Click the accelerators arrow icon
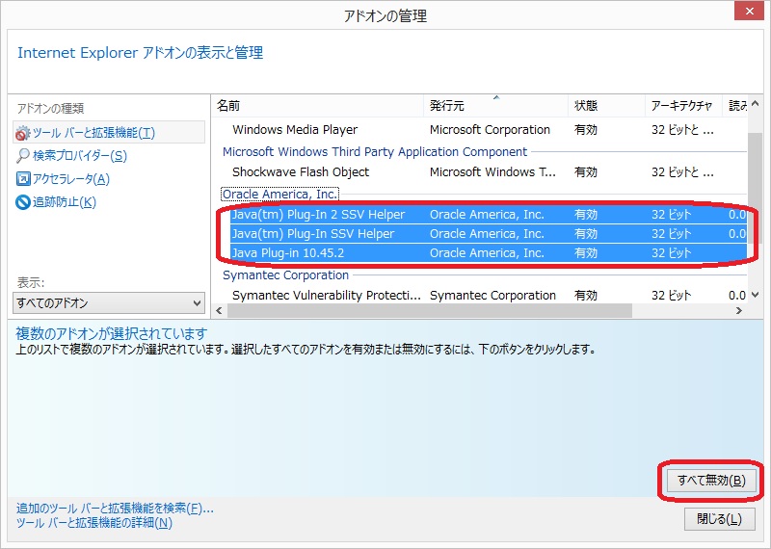This screenshot has width=771, height=549. click(23, 179)
